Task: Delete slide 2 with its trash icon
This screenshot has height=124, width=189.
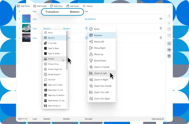Action: [161, 37]
